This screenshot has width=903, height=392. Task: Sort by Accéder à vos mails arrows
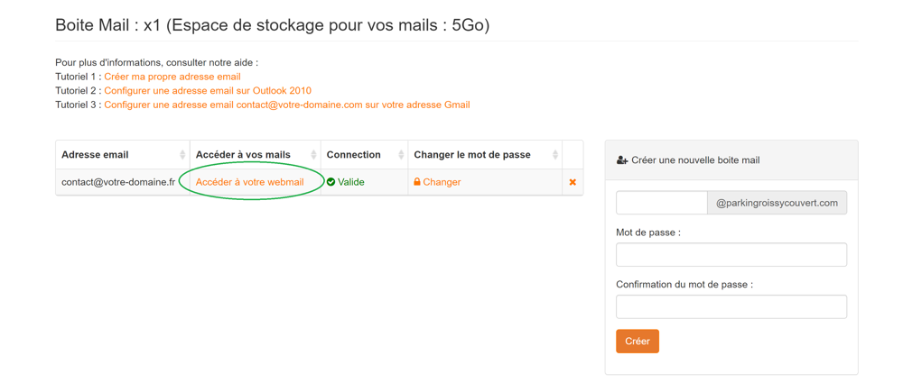[313, 155]
